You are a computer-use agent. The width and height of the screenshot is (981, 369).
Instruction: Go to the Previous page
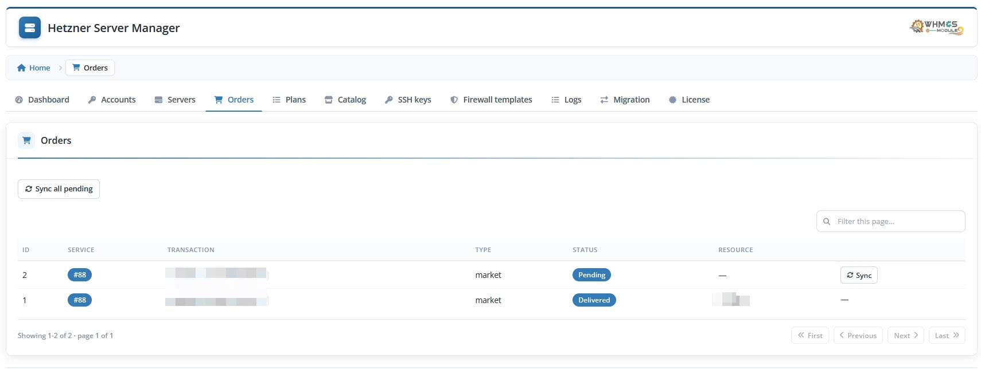858,335
